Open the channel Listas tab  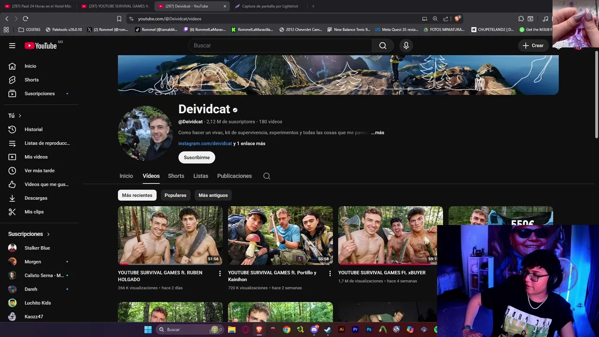coord(201,176)
